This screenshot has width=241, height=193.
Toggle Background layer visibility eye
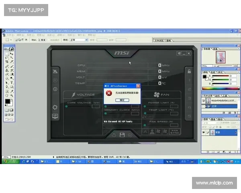(204, 132)
